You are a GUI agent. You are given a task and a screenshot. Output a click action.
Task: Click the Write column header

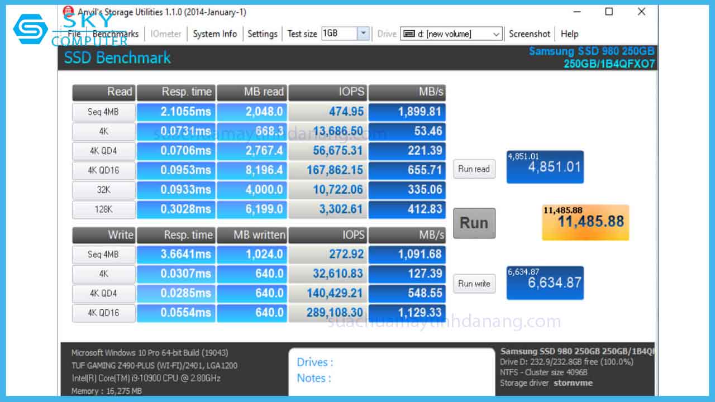[x=103, y=235]
